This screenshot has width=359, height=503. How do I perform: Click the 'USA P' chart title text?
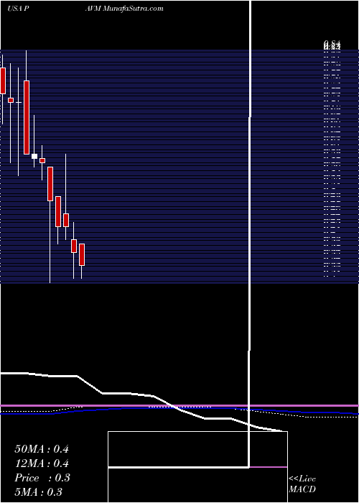tap(18, 9)
